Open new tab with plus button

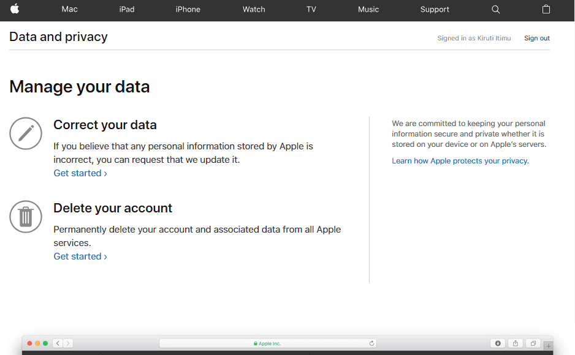[548, 346]
